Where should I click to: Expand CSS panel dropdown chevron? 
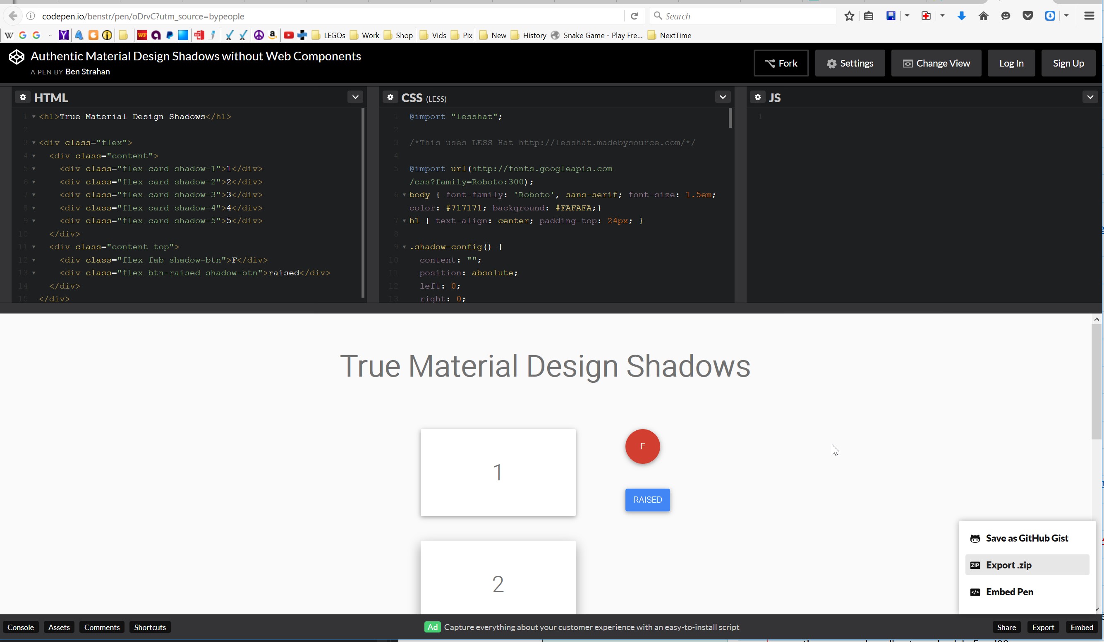click(x=723, y=97)
